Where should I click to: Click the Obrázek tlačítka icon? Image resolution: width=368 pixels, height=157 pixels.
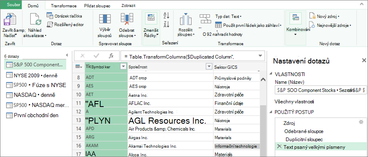[x=50, y=16]
